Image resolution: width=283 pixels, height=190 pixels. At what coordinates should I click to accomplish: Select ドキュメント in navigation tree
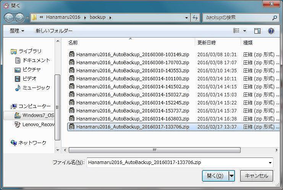pos(36,60)
